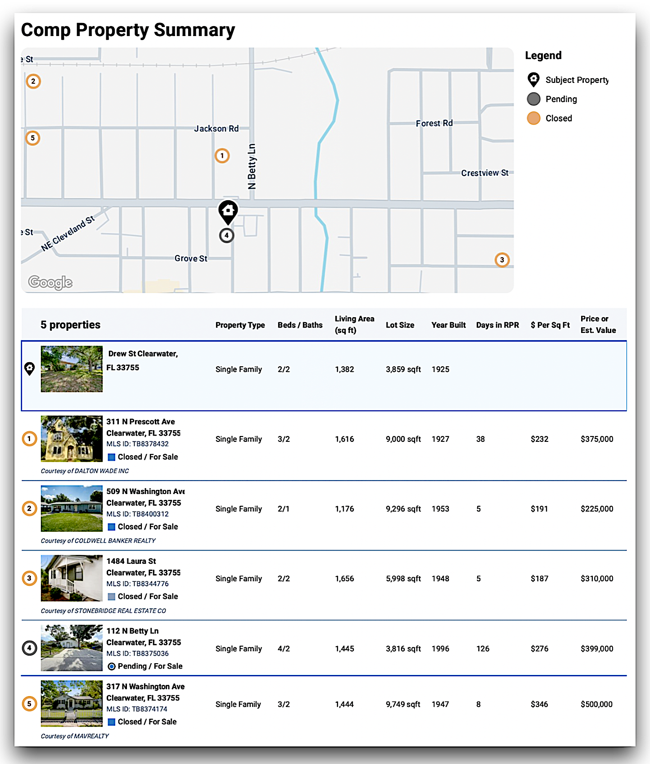This screenshot has height=764, width=650.
Task: Click the Google logo on the map
Action: click(50, 282)
